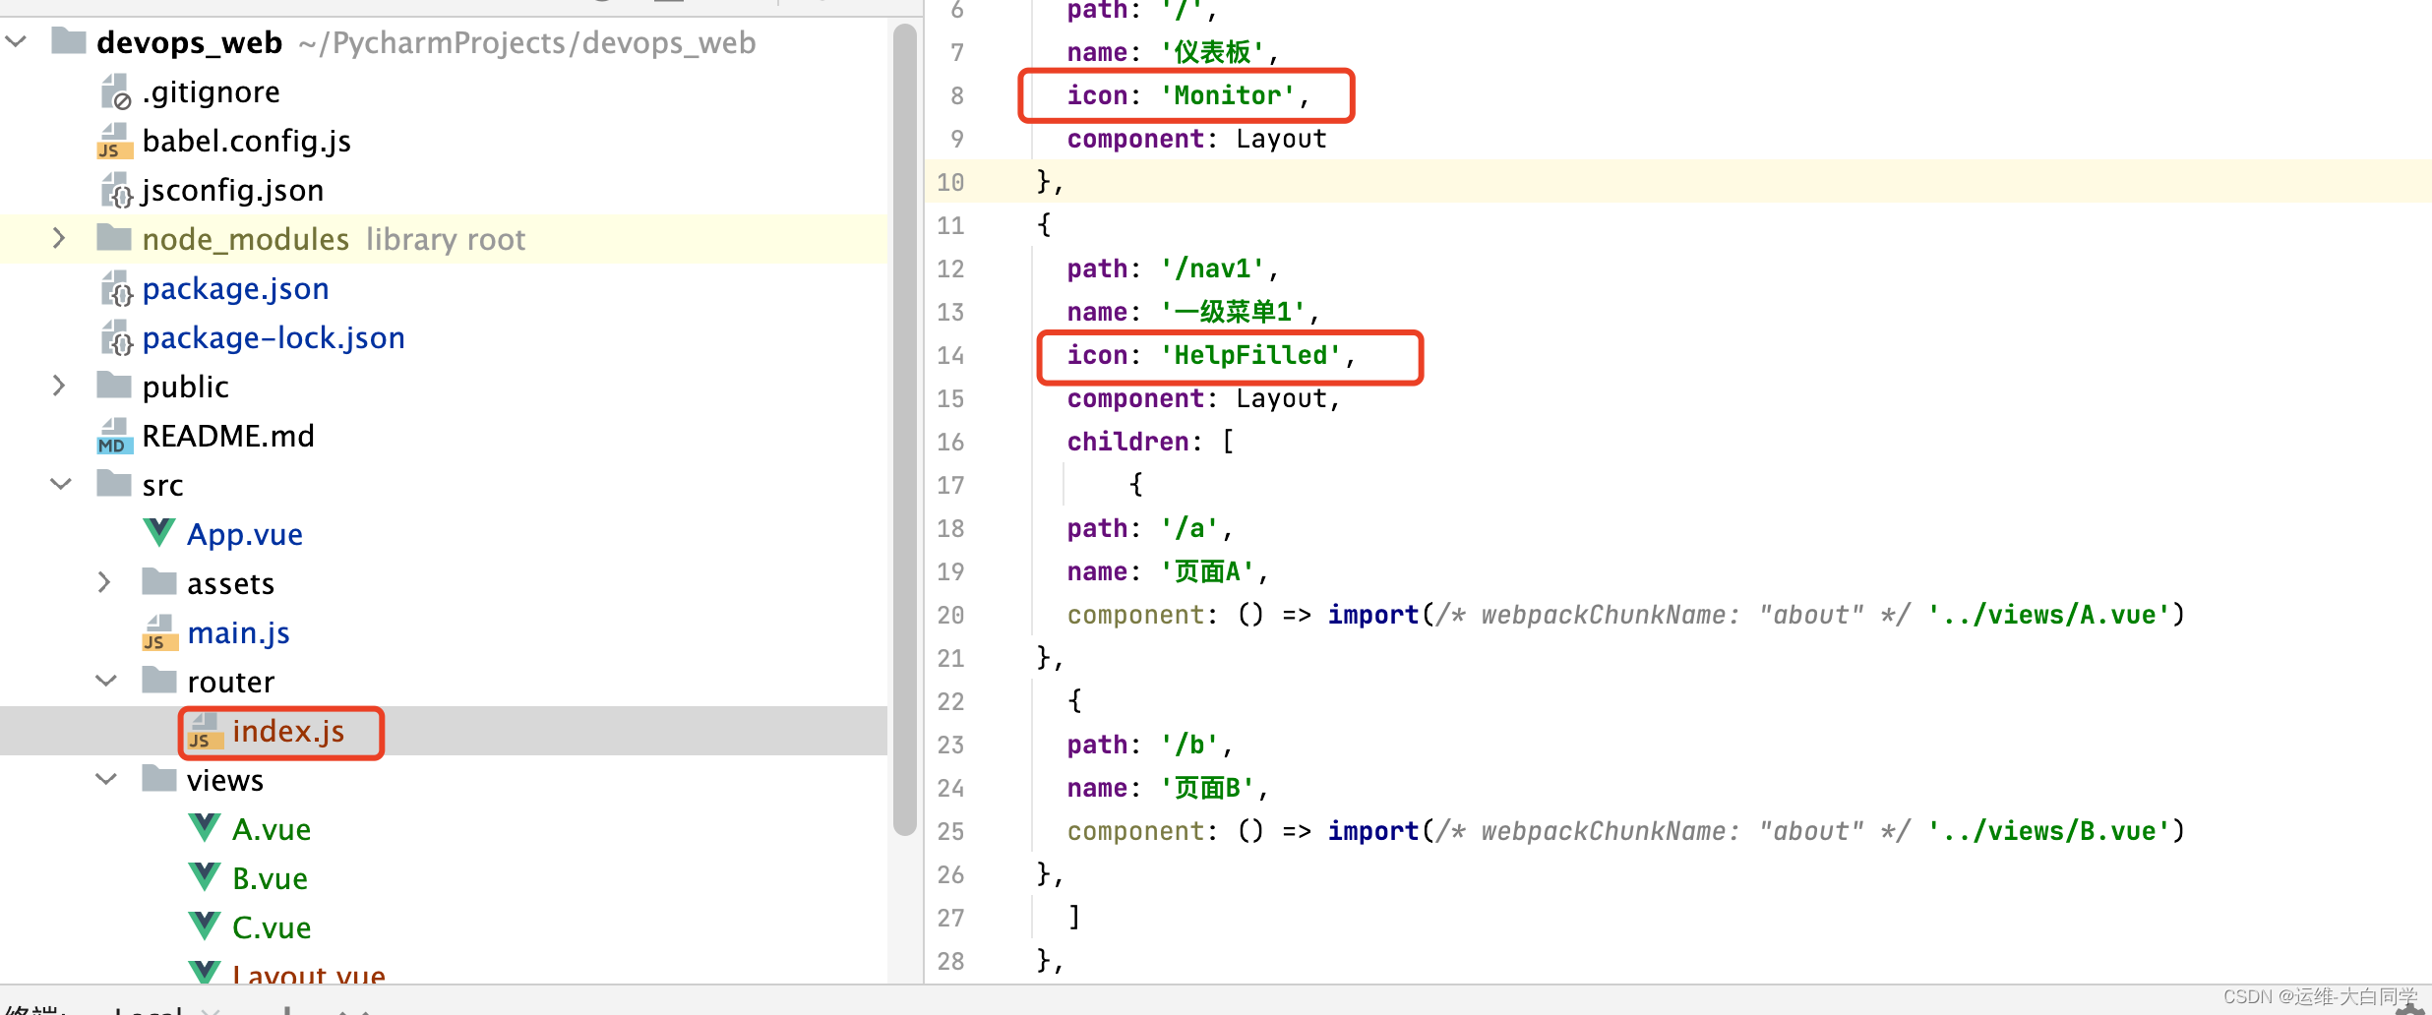Click line number 14 in the gutter
This screenshot has height=1015, width=2432.
click(x=950, y=355)
